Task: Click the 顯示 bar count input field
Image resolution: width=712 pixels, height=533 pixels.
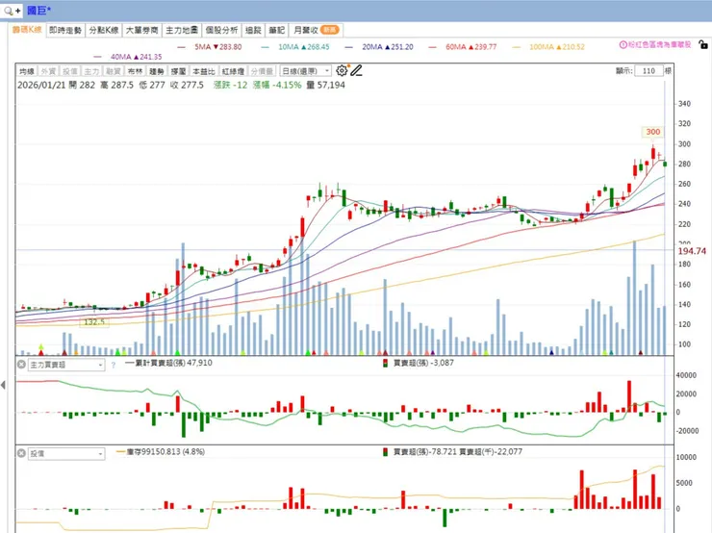Action: pos(648,71)
